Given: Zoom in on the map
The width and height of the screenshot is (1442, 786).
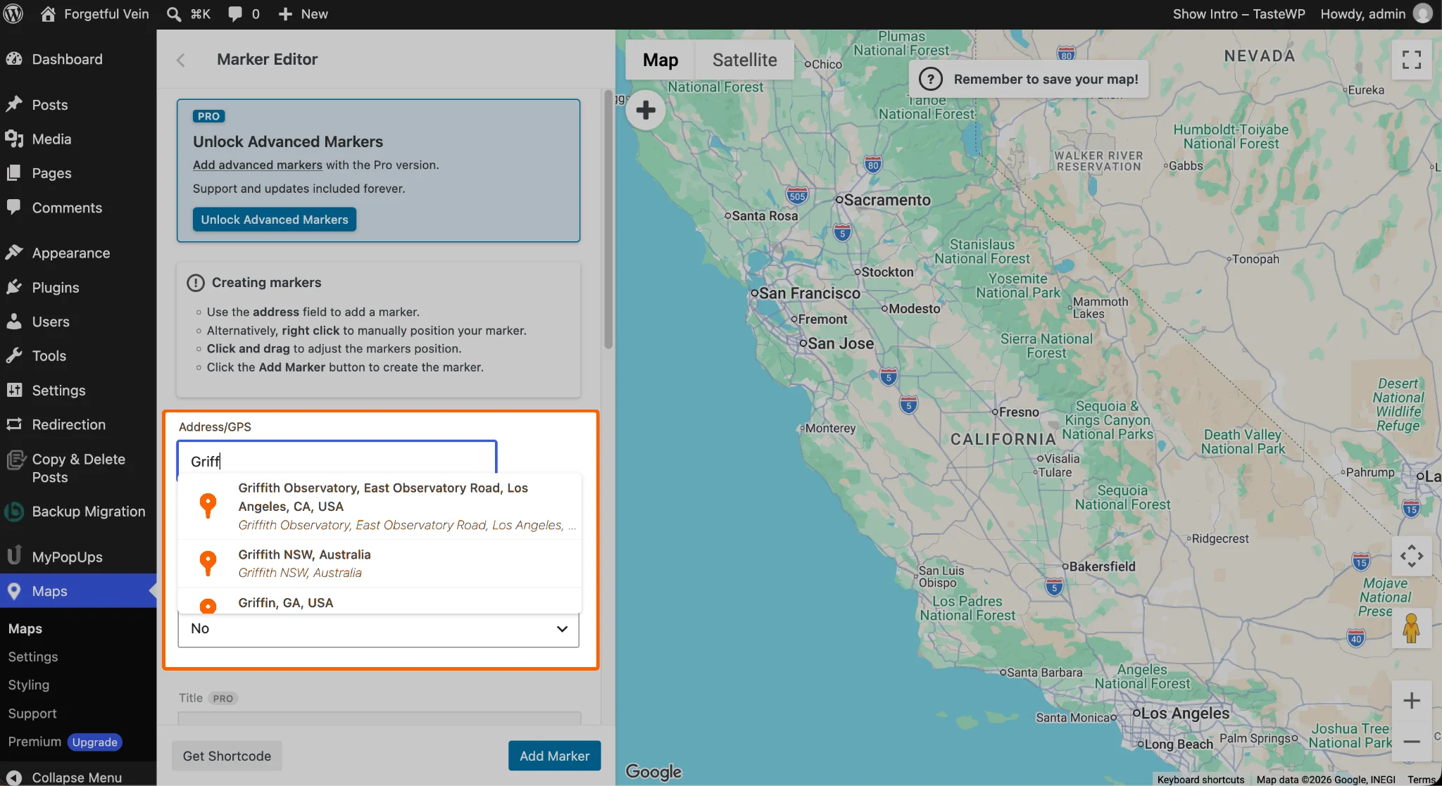Looking at the screenshot, I should 1412,701.
